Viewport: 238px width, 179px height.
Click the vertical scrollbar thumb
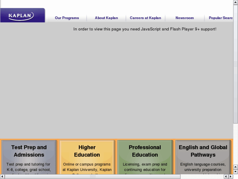(x=235, y=64)
